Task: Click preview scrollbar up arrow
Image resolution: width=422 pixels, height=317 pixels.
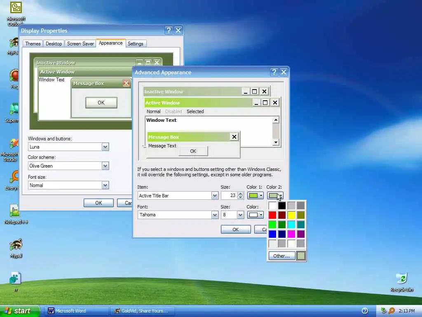Action: pyautogui.click(x=276, y=120)
